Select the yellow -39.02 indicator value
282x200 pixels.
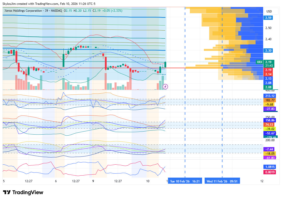pos(270,129)
